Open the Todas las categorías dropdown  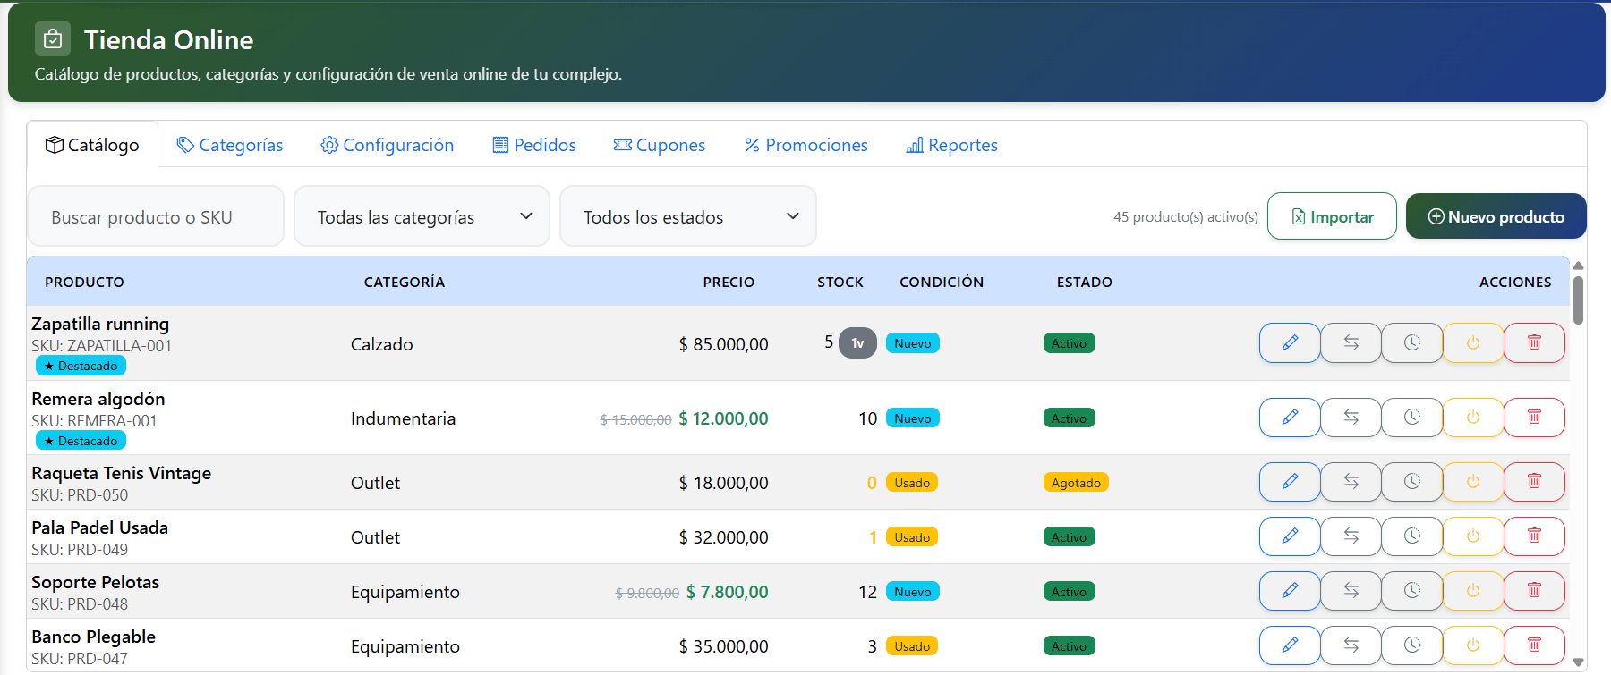(422, 216)
